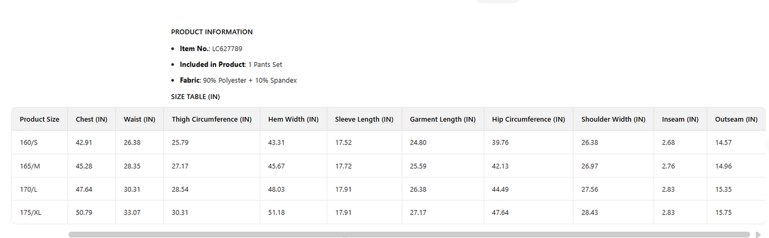Select the 175/XL size row label
The width and height of the screenshot is (769, 238).
click(31, 212)
